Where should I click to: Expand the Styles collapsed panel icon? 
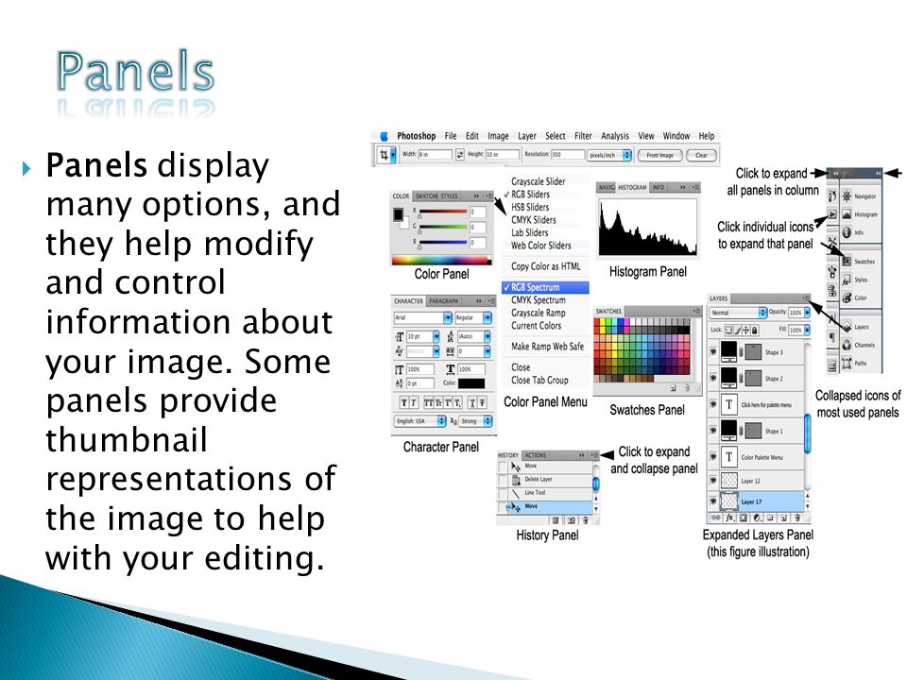847,280
